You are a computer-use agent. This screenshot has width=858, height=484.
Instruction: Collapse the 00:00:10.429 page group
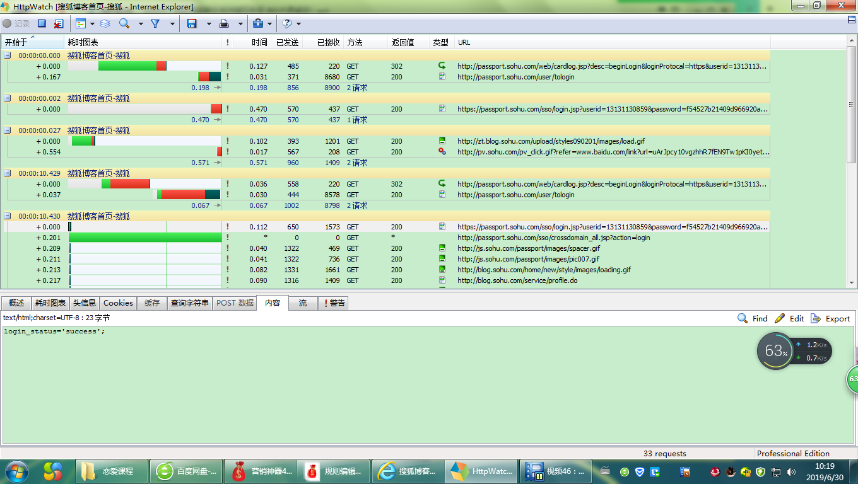8,173
